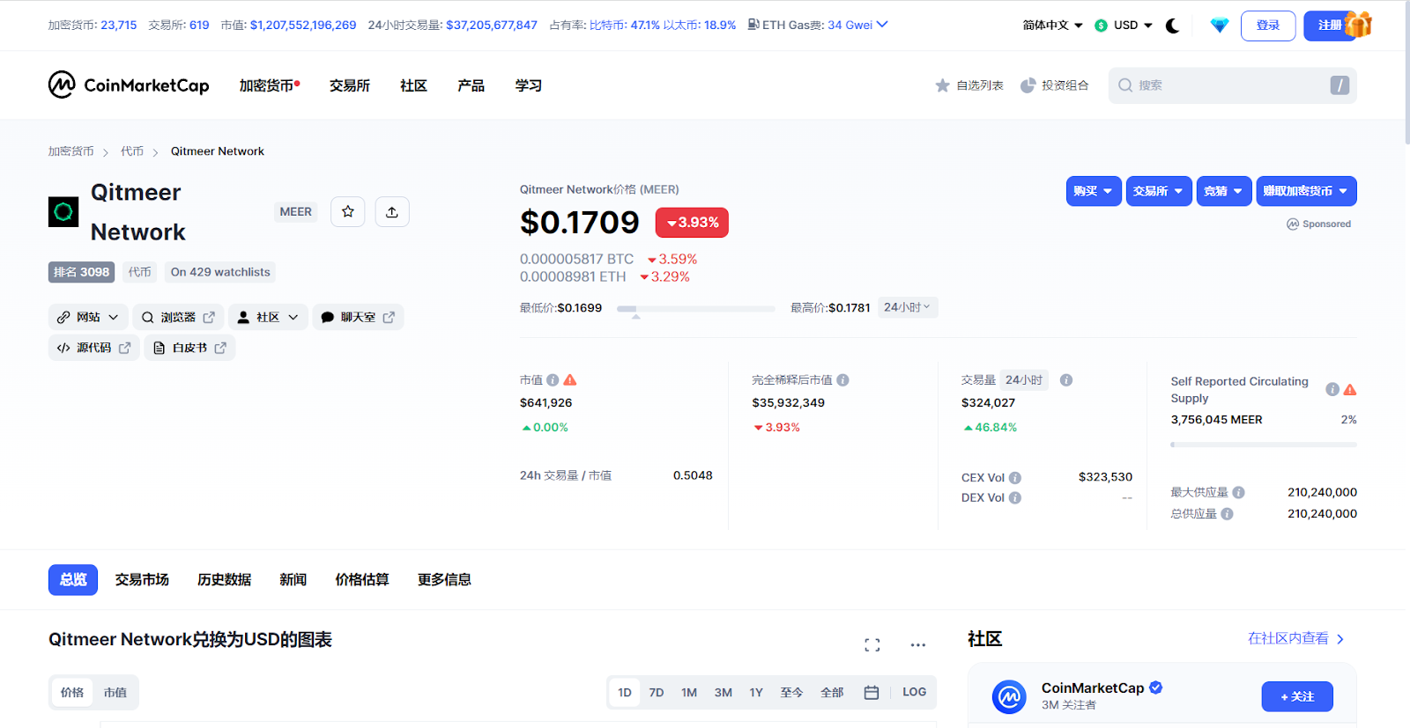Open the 竞猜 dropdown

[1224, 191]
